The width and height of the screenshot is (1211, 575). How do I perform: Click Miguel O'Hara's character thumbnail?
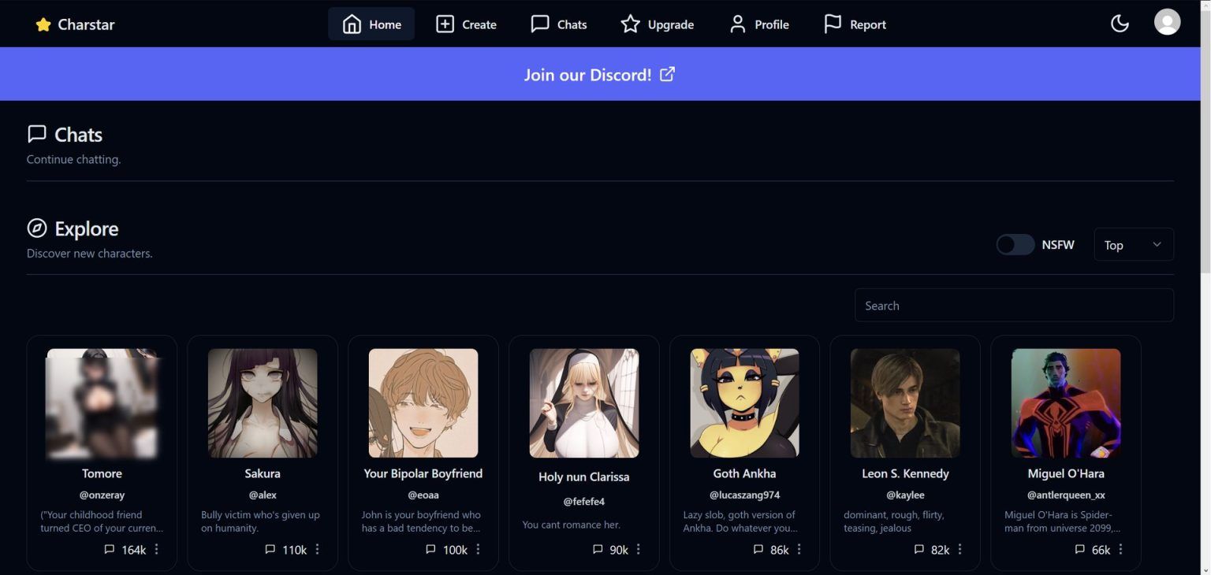[1065, 402]
